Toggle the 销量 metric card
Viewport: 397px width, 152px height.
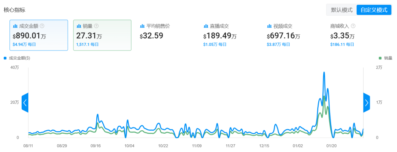(x=102, y=35)
